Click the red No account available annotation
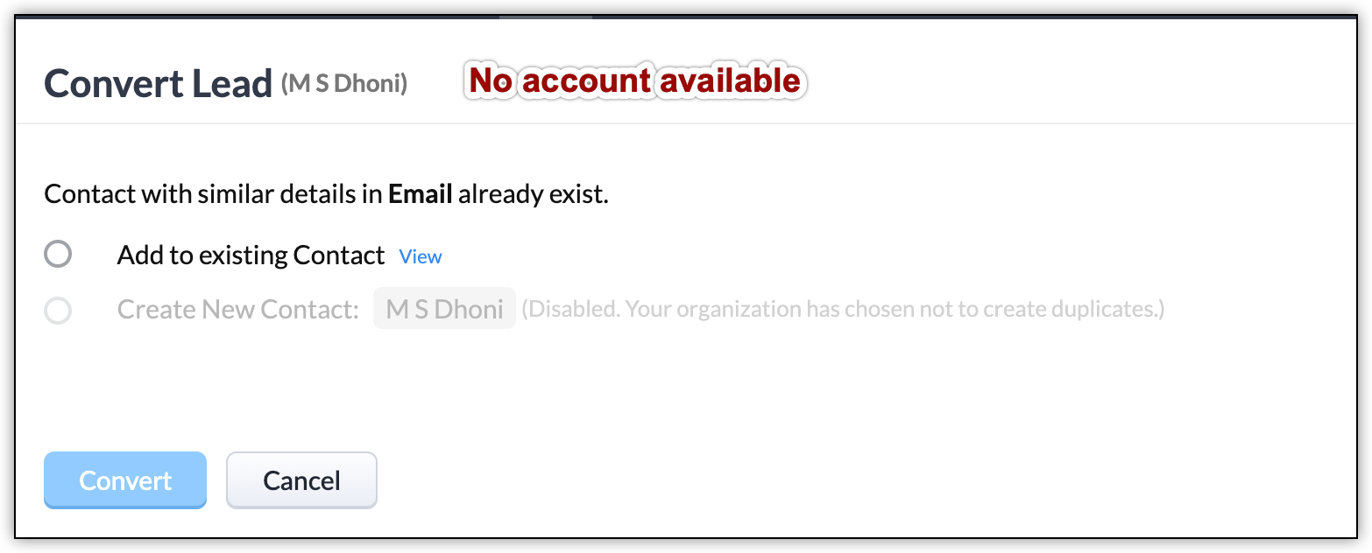 (634, 81)
